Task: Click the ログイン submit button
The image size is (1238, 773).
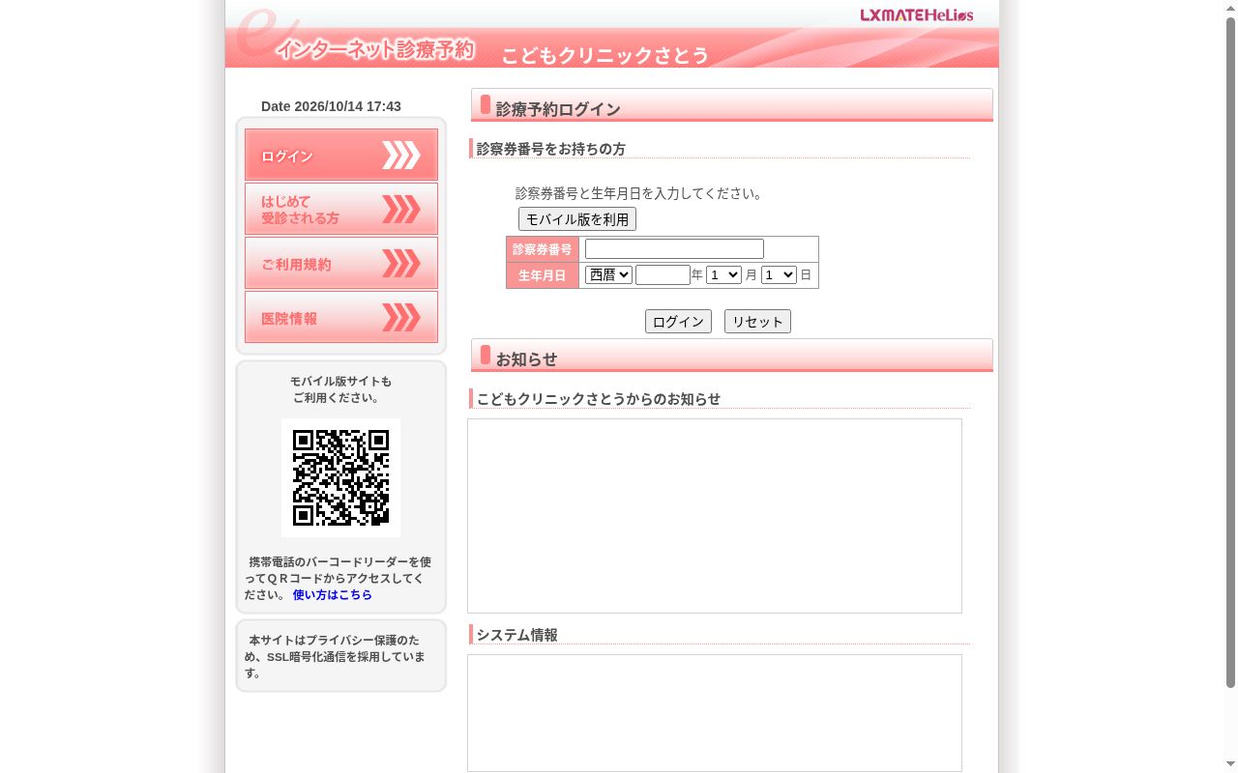Action: (x=678, y=322)
